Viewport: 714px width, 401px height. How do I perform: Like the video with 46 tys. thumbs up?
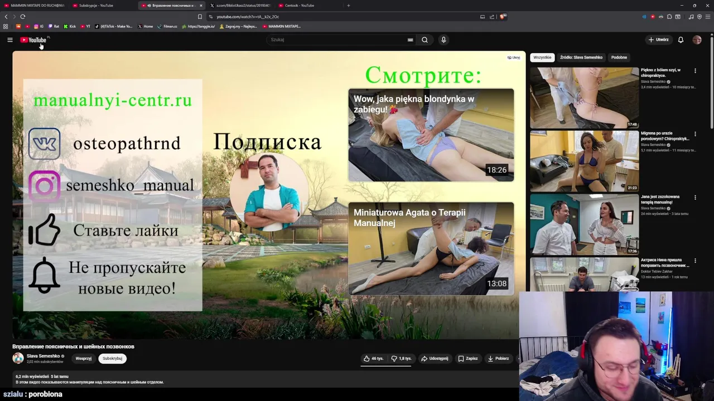[373, 358]
